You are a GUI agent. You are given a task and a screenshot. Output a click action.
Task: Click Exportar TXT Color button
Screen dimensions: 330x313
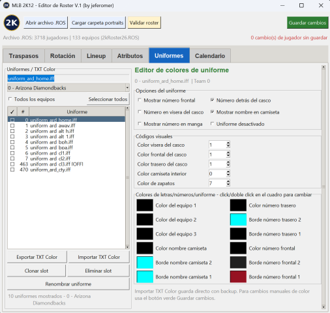click(x=37, y=257)
